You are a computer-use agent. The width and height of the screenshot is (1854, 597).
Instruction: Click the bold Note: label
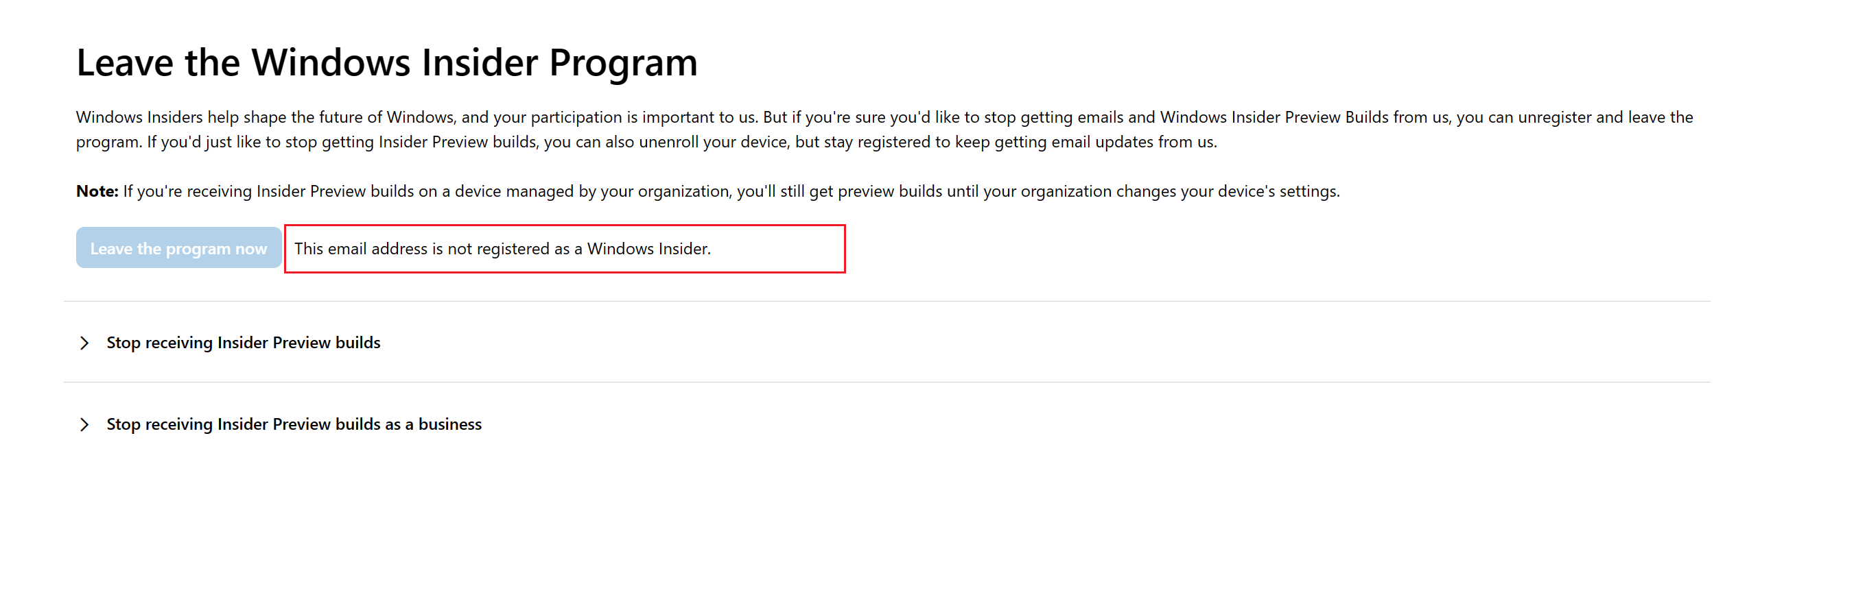[97, 191]
